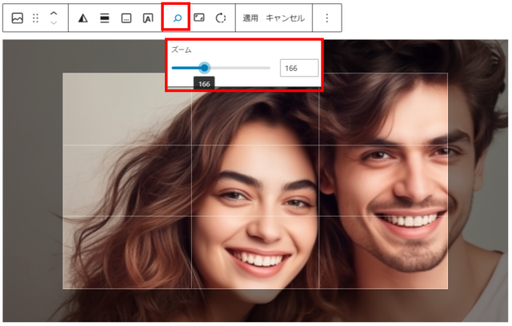Click the center cell of the crop grid

coord(254,181)
